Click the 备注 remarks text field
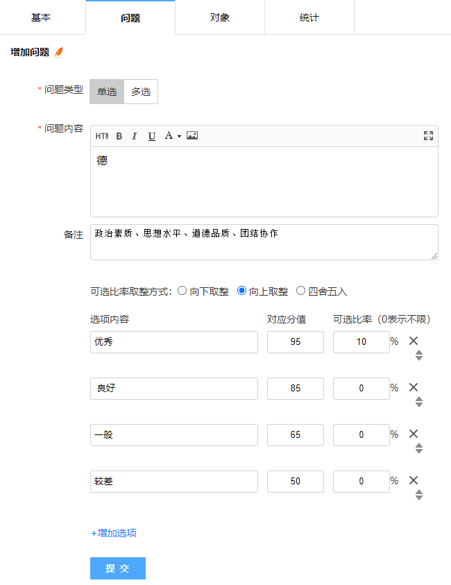The image size is (451, 585). point(264,242)
